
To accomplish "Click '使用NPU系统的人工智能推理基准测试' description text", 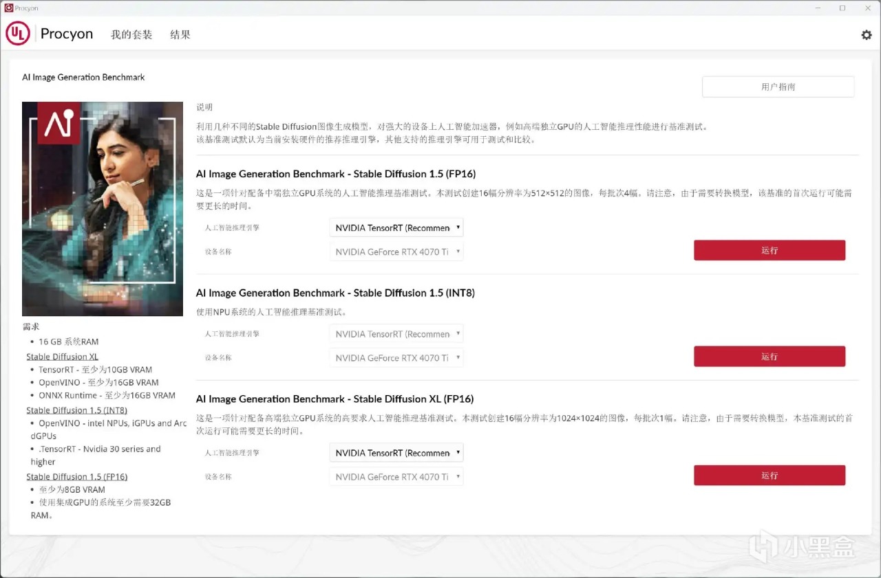I will click(271, 312).
